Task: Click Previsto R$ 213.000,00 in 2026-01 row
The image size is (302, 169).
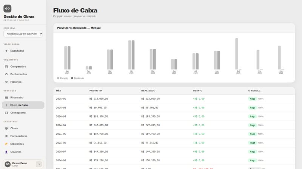Action: 99,99
